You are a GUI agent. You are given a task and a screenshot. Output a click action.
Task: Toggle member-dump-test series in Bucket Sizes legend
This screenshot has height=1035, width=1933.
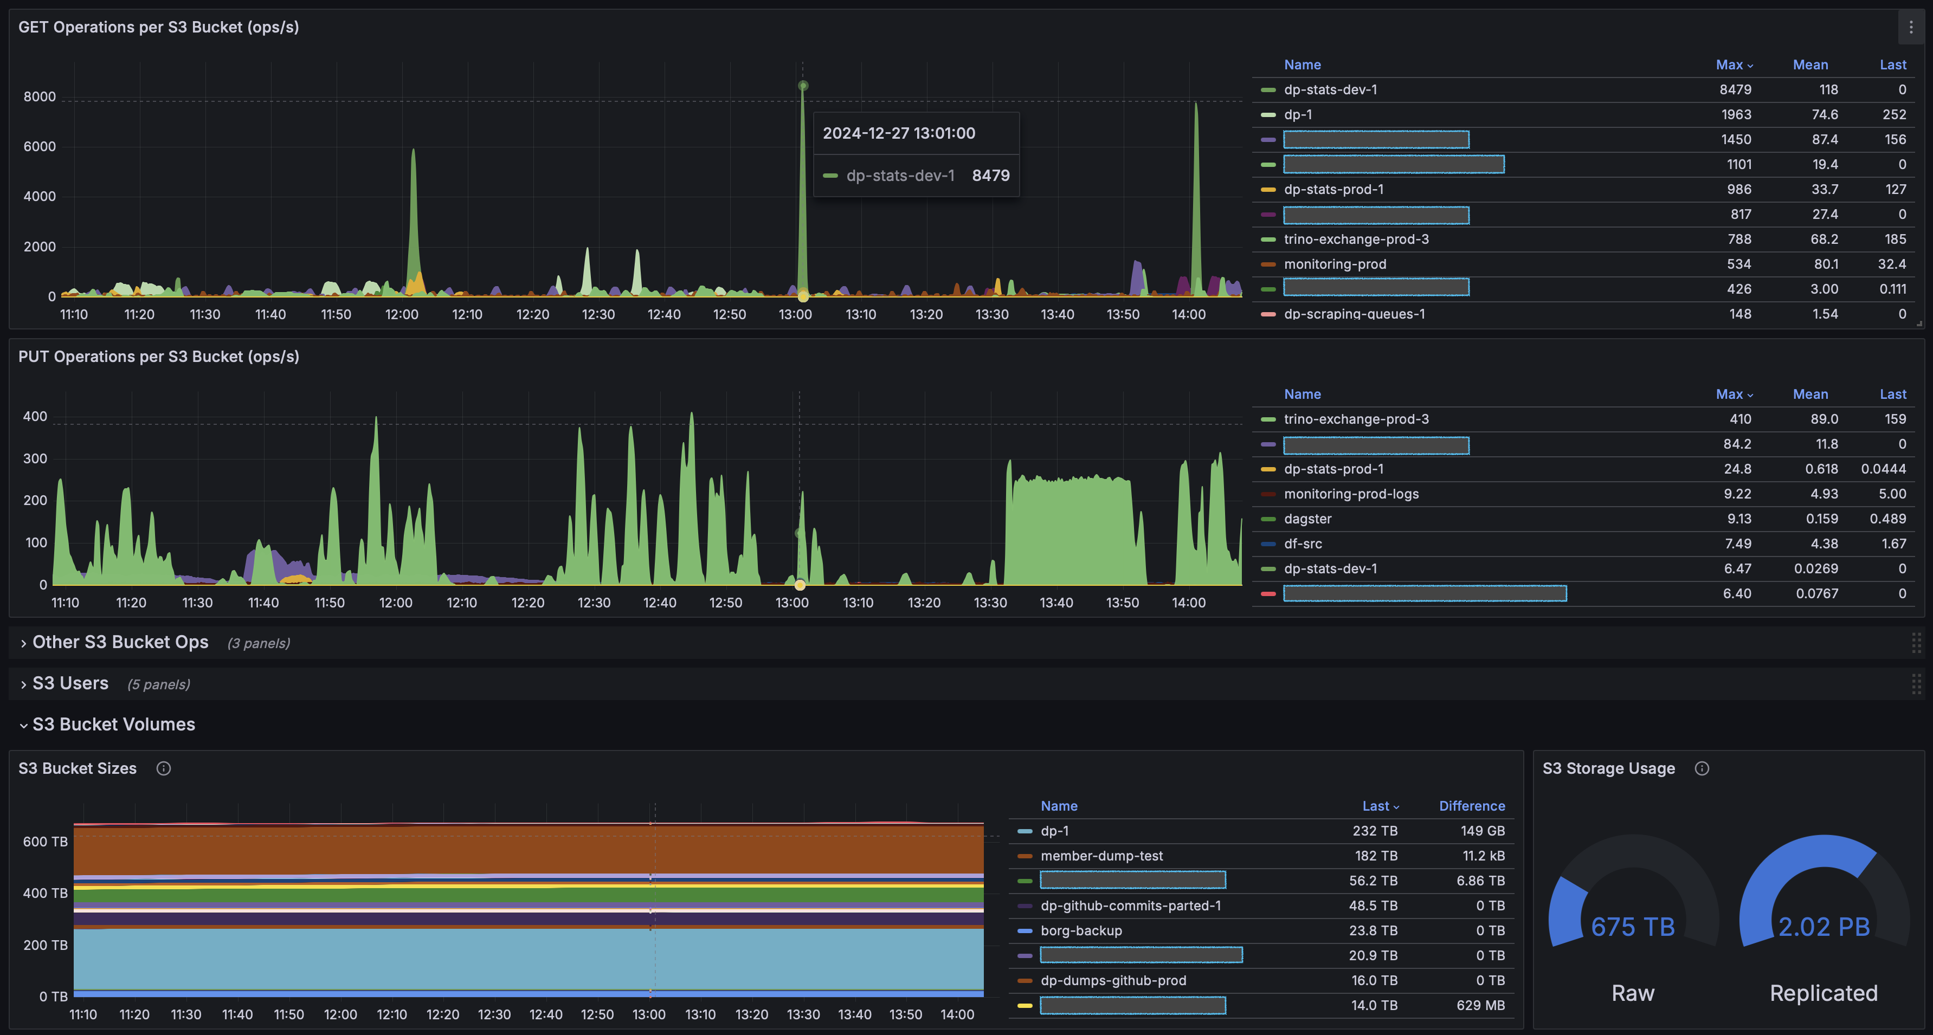[1101, 856]
